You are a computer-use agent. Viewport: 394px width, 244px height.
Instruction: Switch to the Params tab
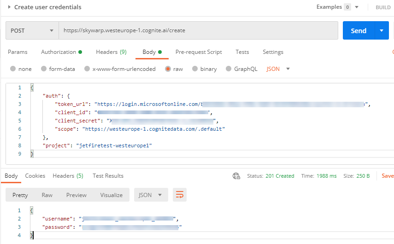click(18, 52)
